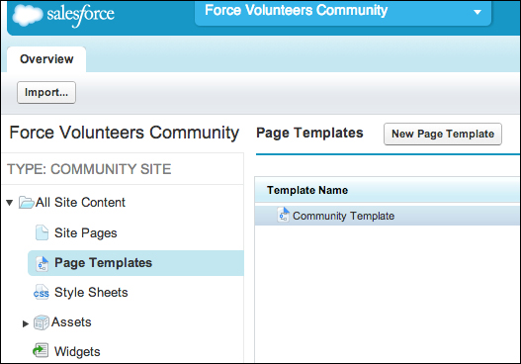Open the Force Volunteers Community dropdown arrow
Viewport: 521px width, 364px height.
478,12
